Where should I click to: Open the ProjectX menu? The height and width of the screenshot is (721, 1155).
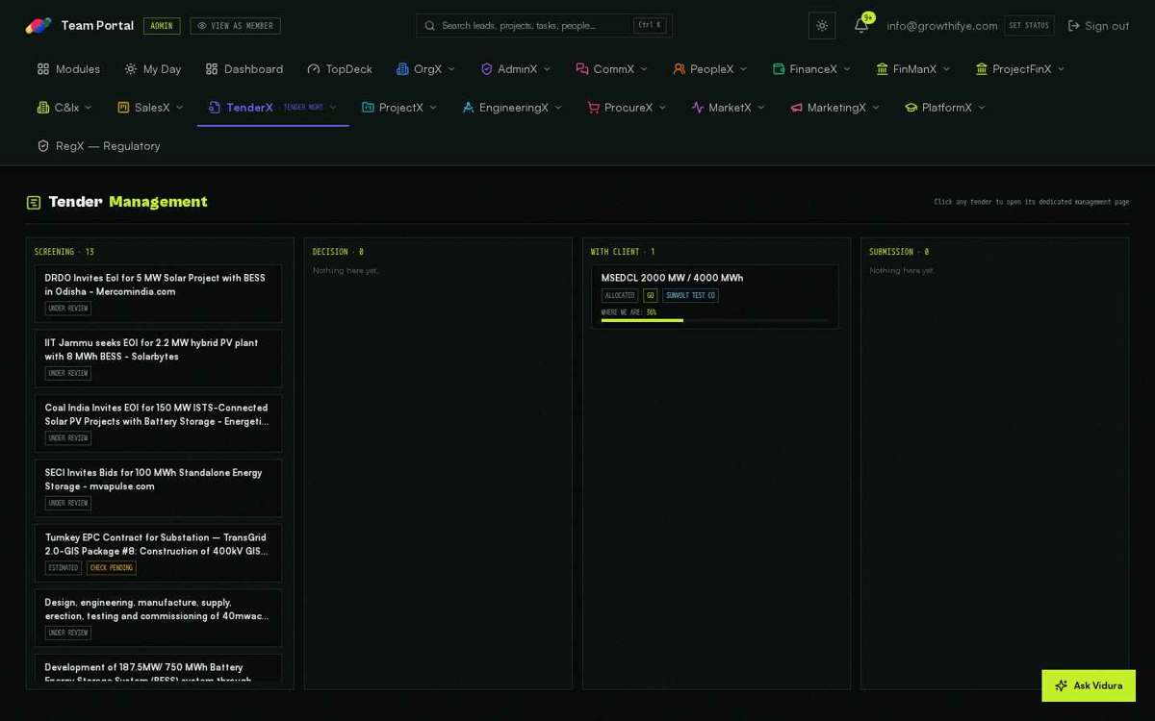click(399, 108)
